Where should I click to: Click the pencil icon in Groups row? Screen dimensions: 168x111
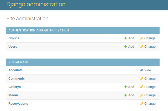point(142,38)
